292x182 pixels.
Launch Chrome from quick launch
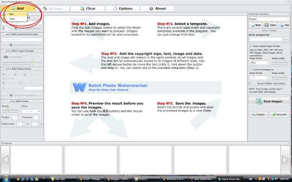coord(18,179)
